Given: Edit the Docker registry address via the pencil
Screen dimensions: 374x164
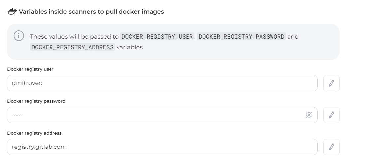Looking at the screenshot, I should [331, 147].
